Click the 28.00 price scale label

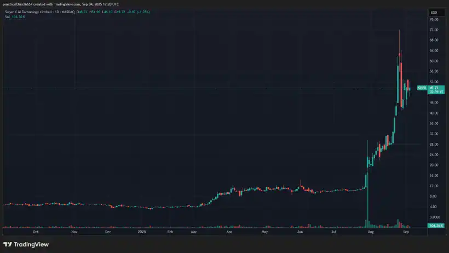coord(434,144)
